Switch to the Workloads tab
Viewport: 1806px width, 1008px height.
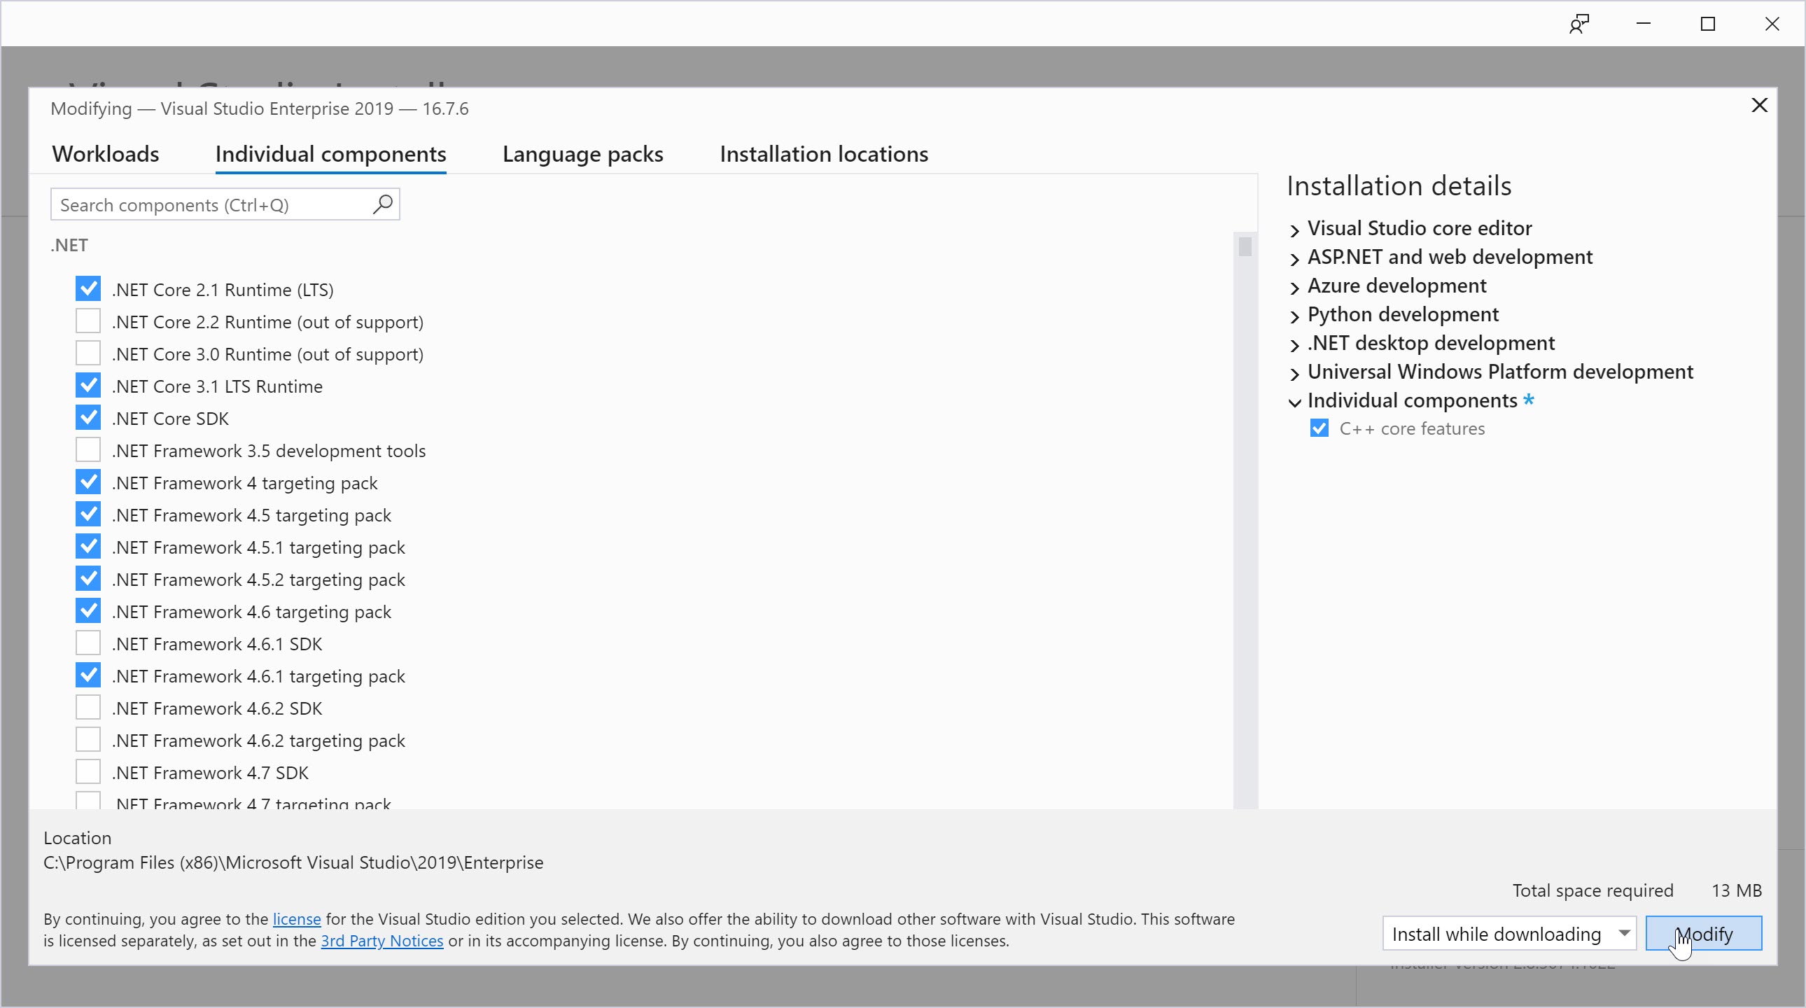[x=104, y=154]
